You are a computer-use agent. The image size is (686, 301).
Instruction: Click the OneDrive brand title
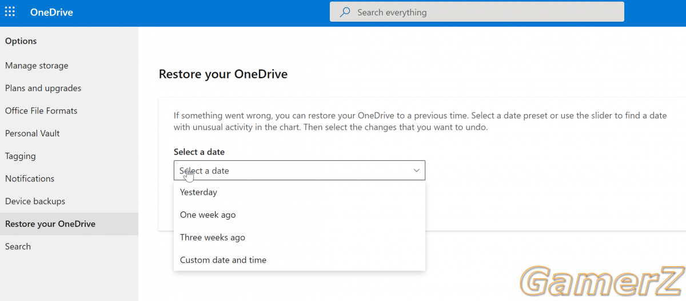coord(51,12)
